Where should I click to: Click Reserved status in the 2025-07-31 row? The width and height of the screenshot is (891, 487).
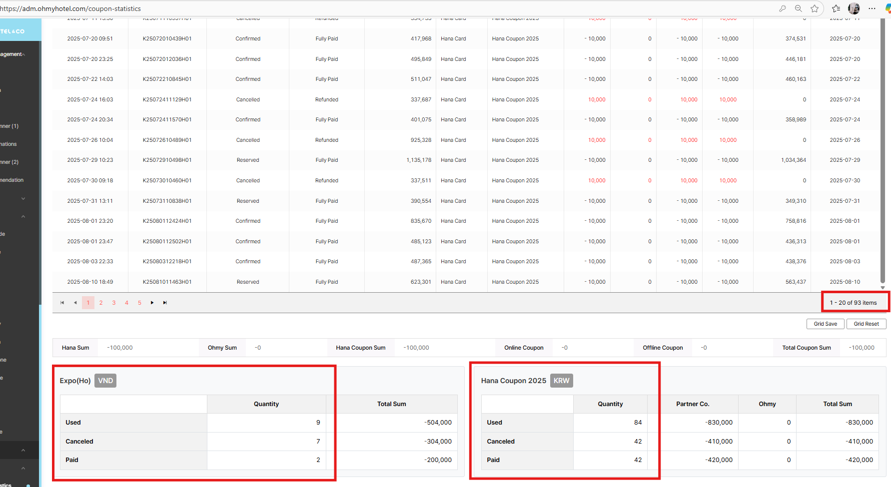(x=248, y=201)
